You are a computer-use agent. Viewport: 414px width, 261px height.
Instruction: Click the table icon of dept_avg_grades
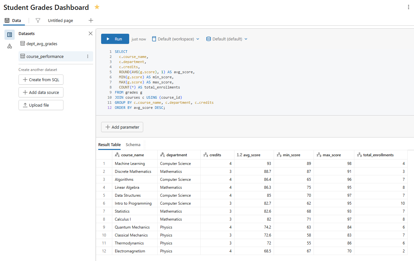coord(23,44)
